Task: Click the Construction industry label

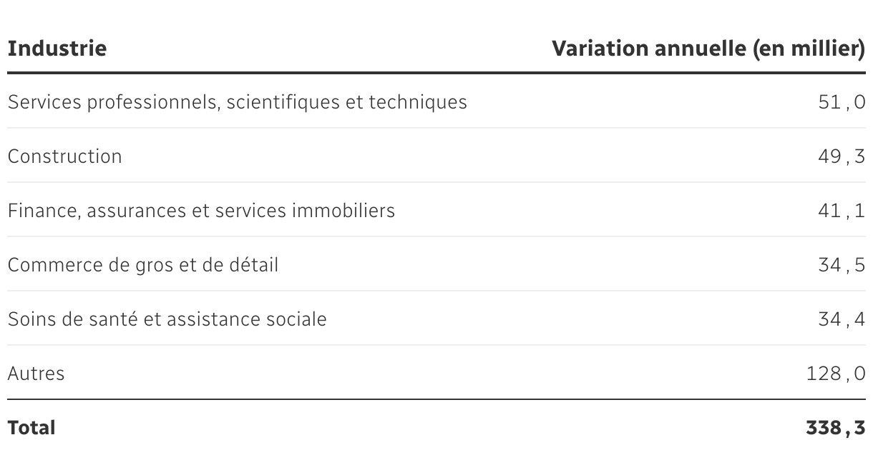Action: 65,156
